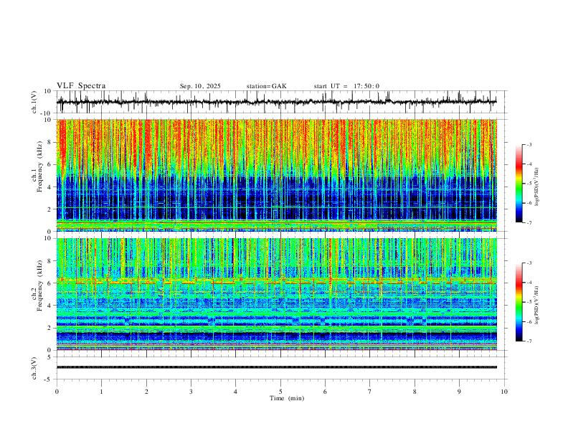Screen dimensions: 568x439
Task: Click the log(PSD) label beside ch.2 colorbar
Action: (537, 305)
